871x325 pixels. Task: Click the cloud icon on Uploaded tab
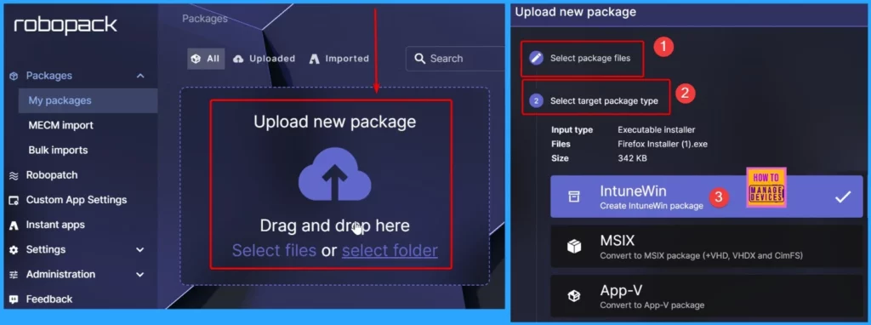click(x=238, y=59)
